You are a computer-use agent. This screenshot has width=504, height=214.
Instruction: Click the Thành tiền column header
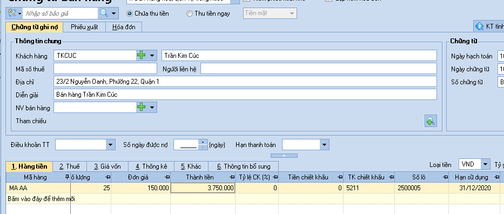coord(203,177)
